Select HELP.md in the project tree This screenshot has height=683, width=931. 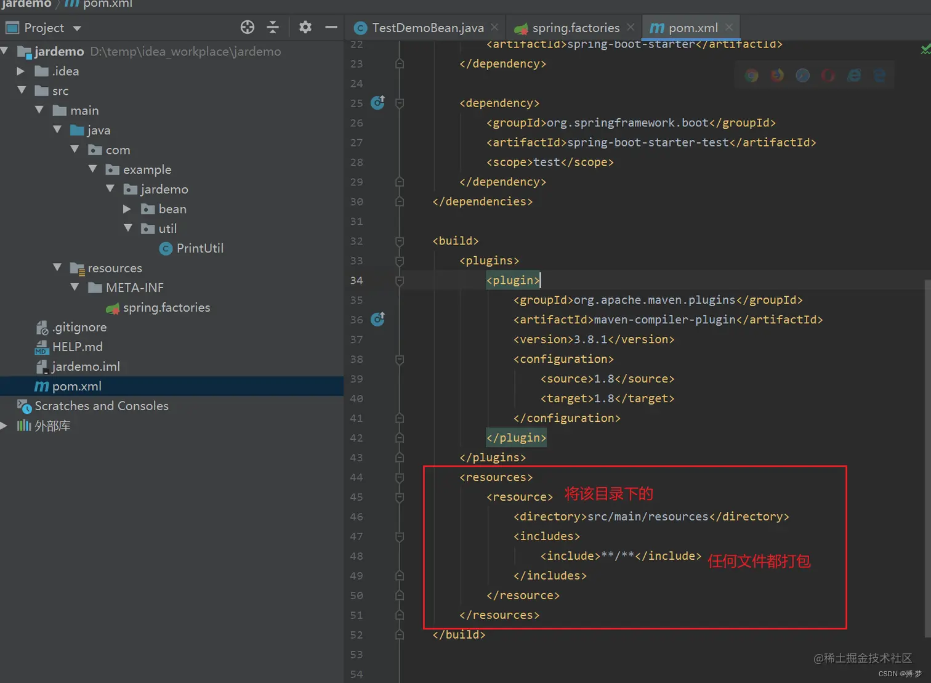[77, 347]
